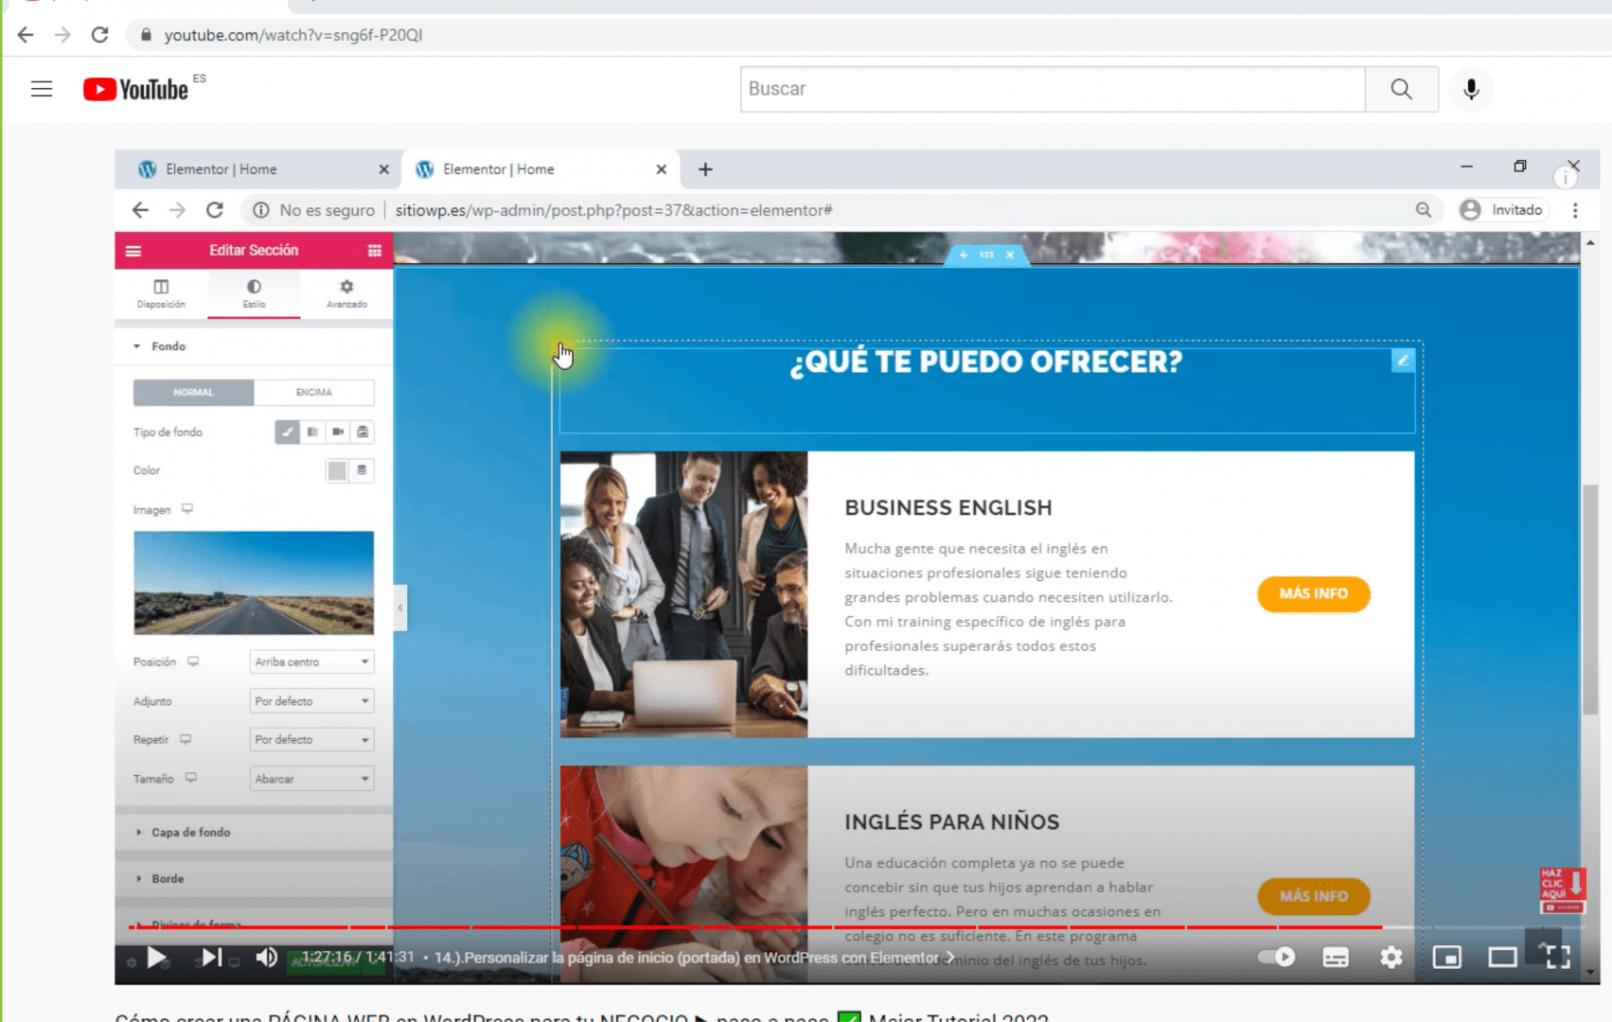
Task: Select ENCIMA background state
Action: click(x=313, y=392)
